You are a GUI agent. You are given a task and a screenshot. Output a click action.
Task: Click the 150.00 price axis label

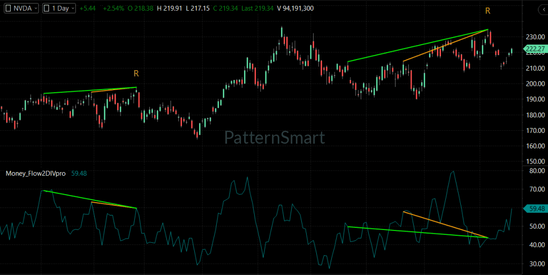[x=535, y=161]
